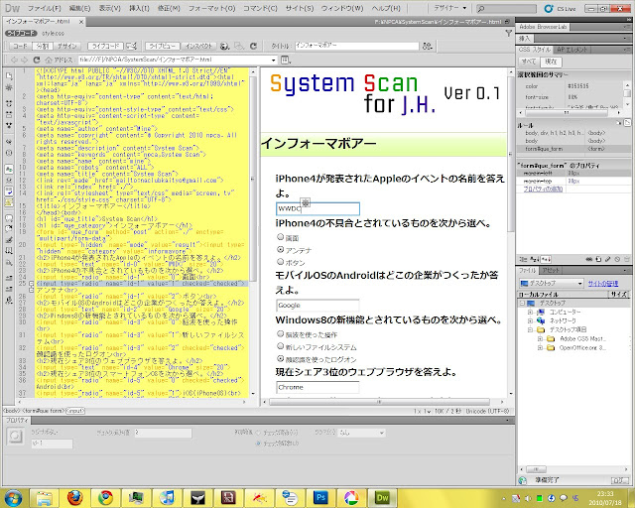Click the delete CSS property trash icon
This screenshot has width=635, height=508.
(x=627, y=259)
